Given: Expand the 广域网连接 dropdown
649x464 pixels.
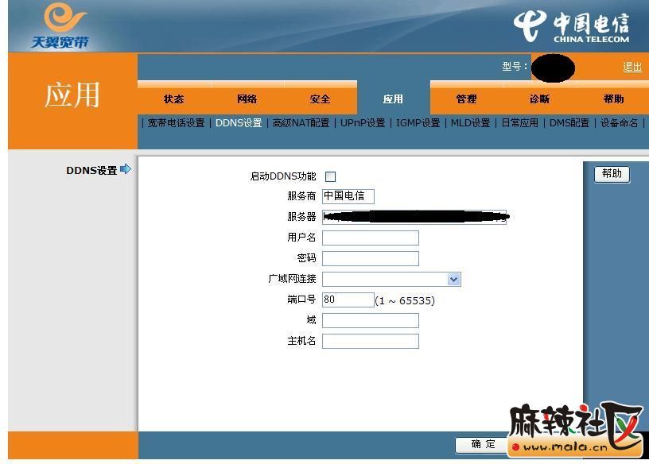Looking at the screenshot, I should pyautogui.click(x=453, y=279).
